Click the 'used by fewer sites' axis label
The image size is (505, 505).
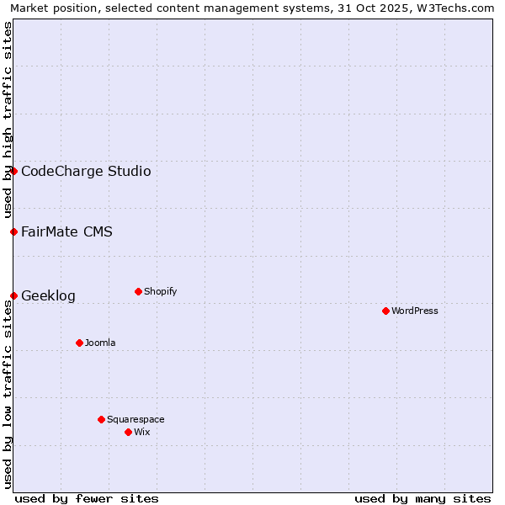(87, 498)
